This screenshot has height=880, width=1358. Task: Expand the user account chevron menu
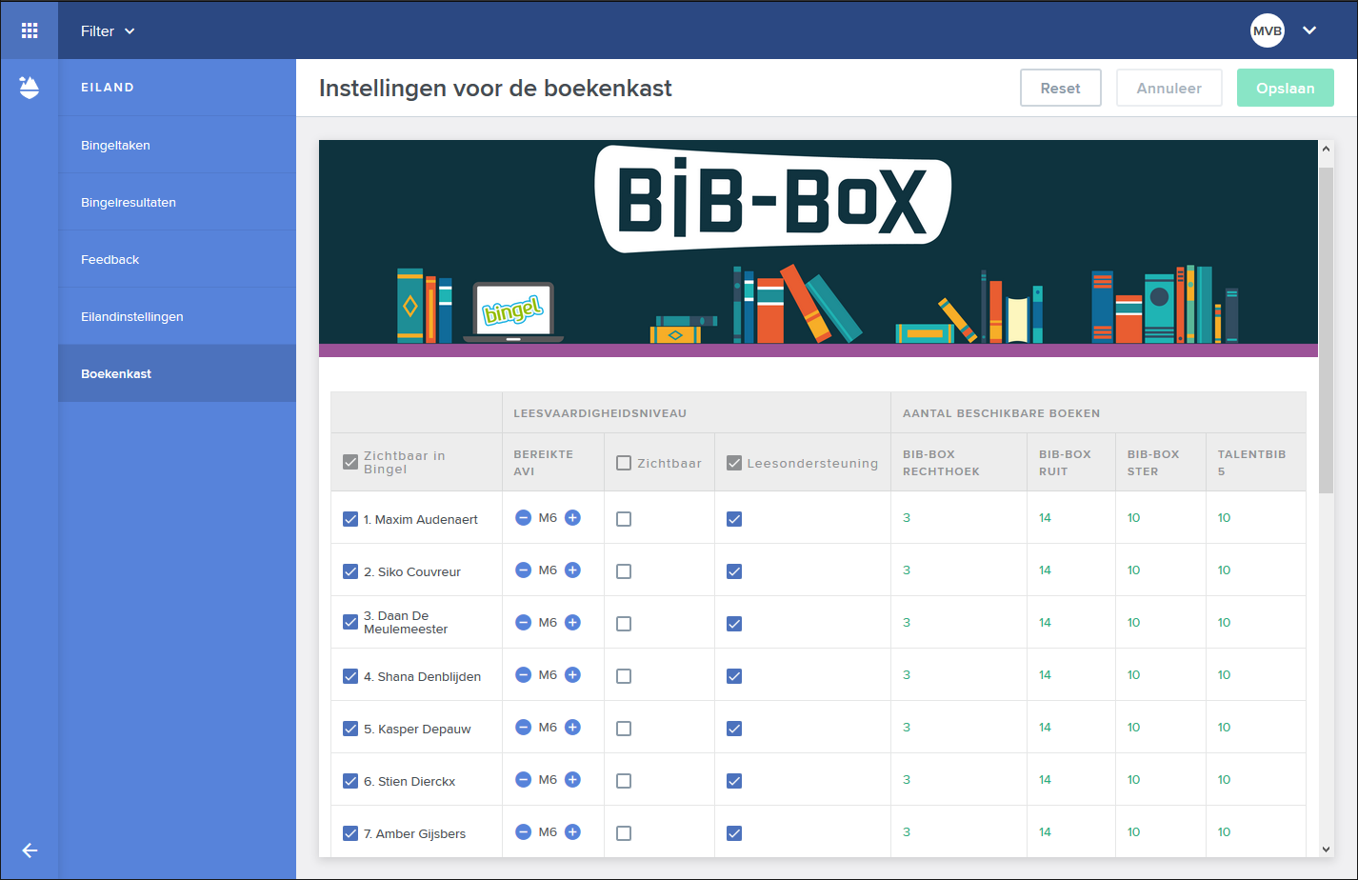[x=1309, y=30]
